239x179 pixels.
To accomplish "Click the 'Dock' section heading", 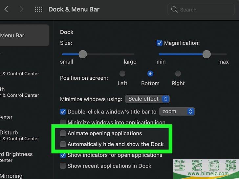I will (x=67, y=32).
